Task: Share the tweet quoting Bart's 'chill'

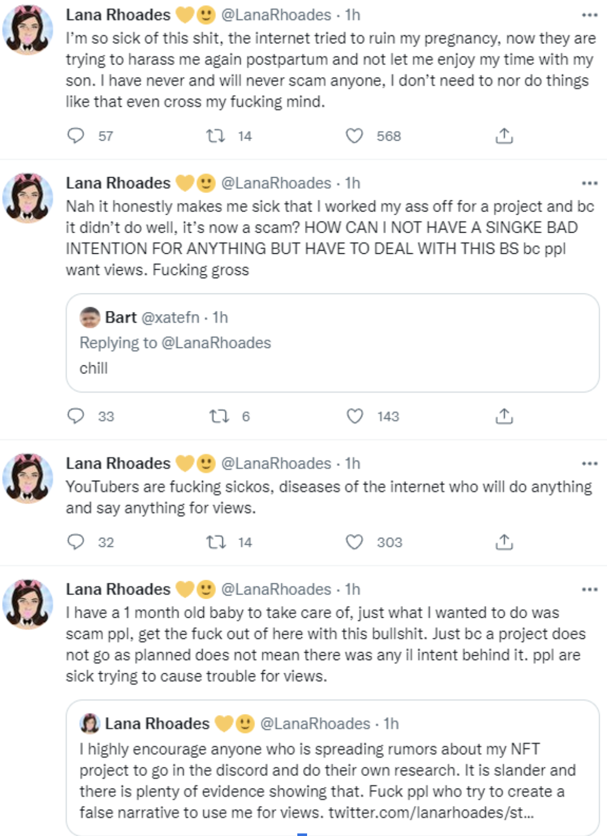Action: [x=504, y=416]
